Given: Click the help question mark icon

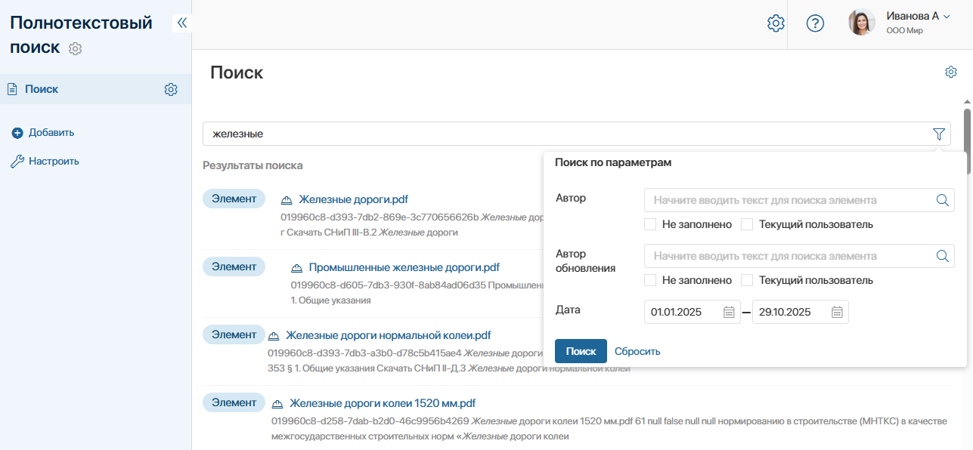Looking at the screenshot, I should pyautogui.click(x=815, y=23).
